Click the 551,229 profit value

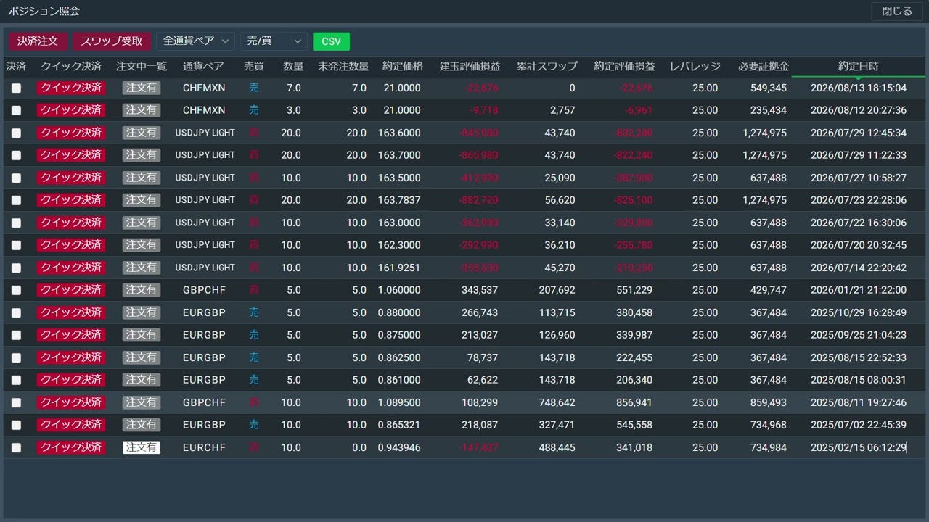634,290
